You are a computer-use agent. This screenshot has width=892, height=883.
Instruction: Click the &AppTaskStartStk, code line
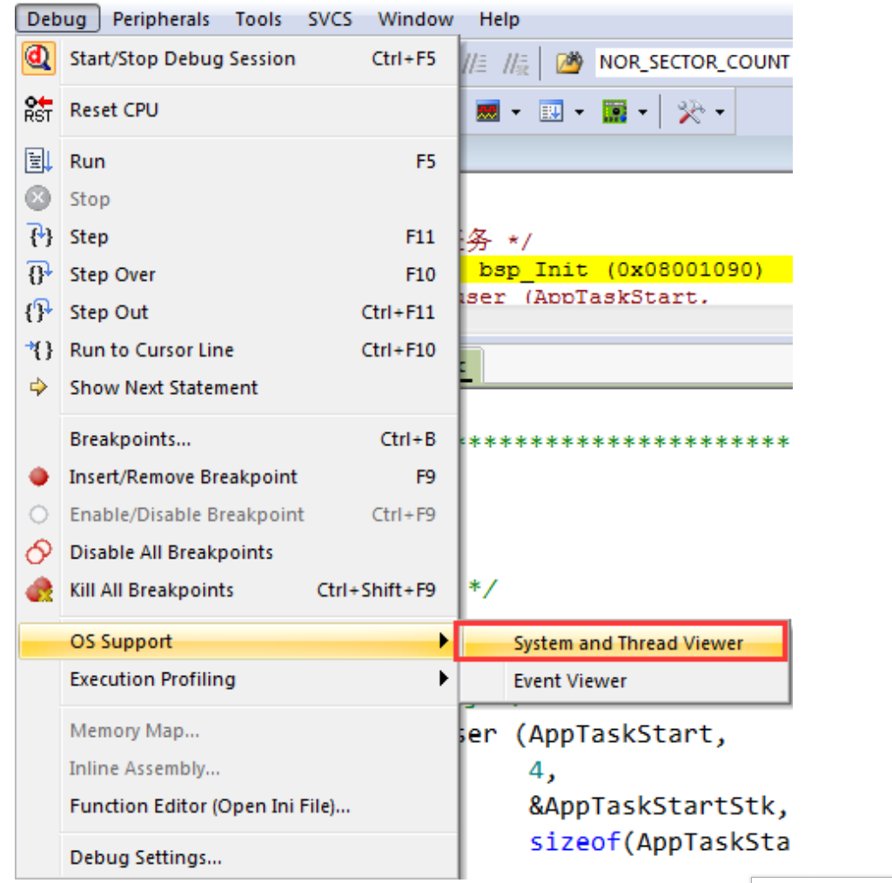659,806
